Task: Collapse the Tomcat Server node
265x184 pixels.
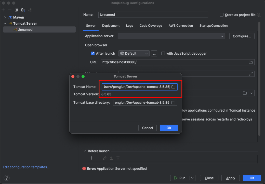Action: pyautogui.click(x=5, y=23)
